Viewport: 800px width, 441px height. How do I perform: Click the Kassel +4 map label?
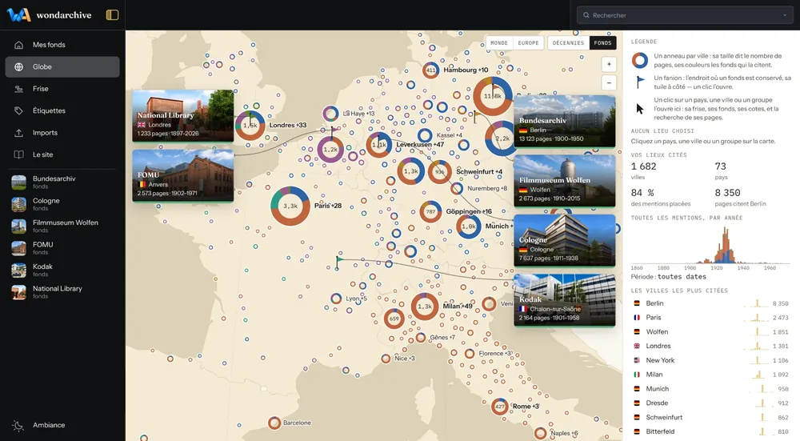click(x=450, y=135)
